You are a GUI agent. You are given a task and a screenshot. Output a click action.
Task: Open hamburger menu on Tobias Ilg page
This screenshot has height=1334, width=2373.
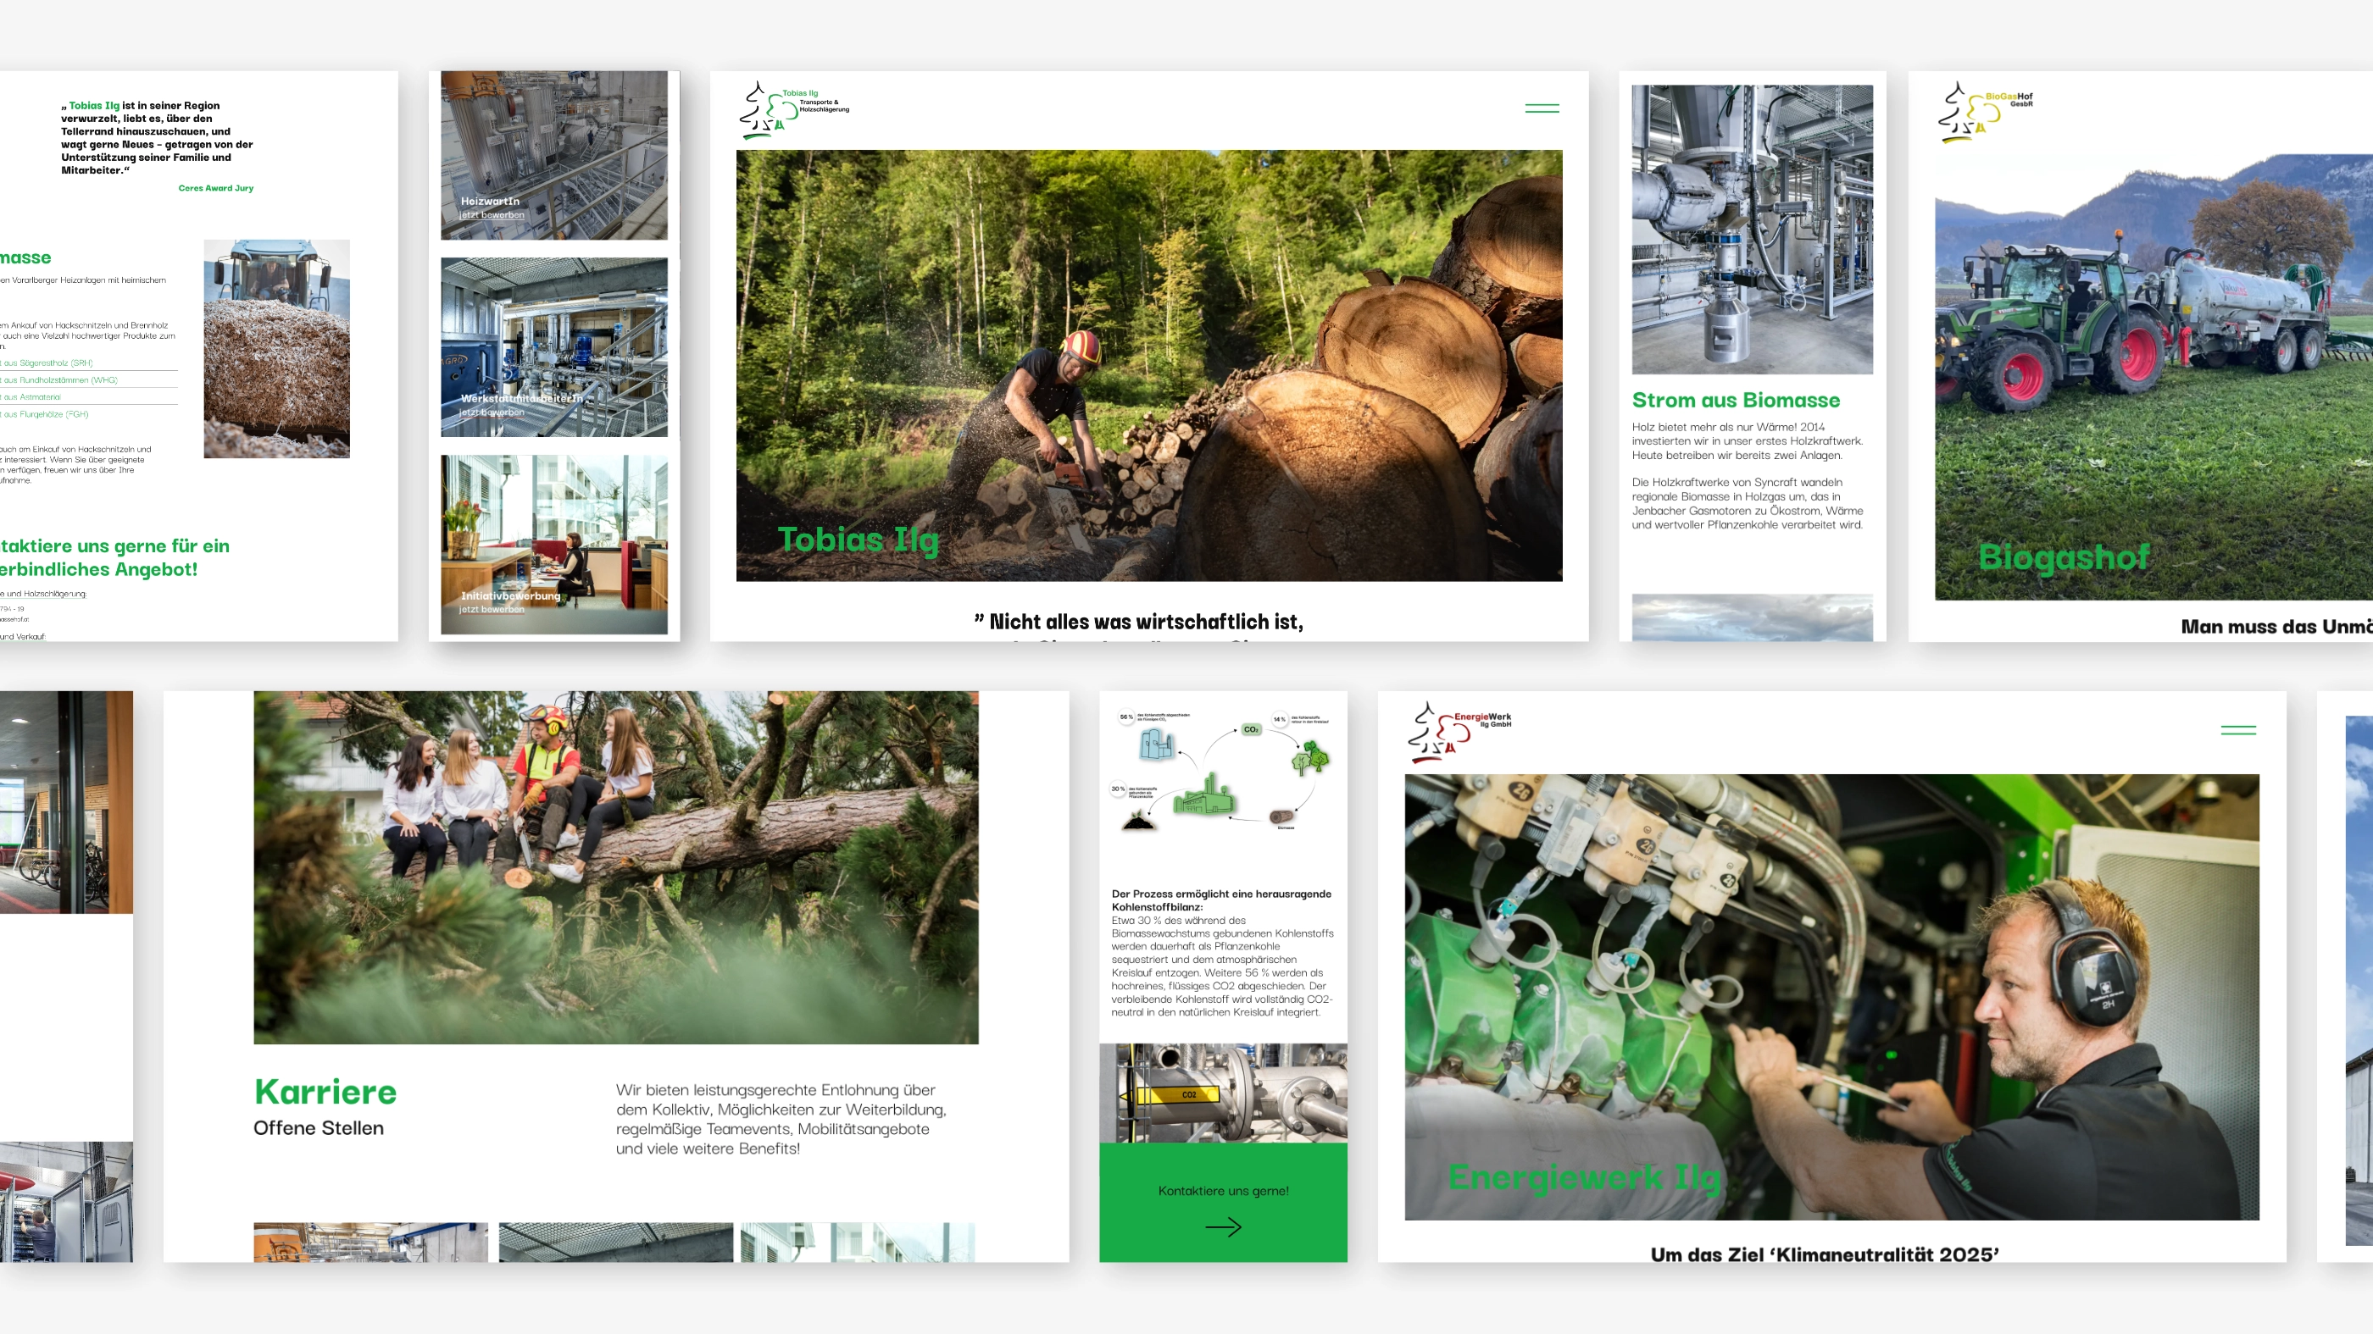1541,108
